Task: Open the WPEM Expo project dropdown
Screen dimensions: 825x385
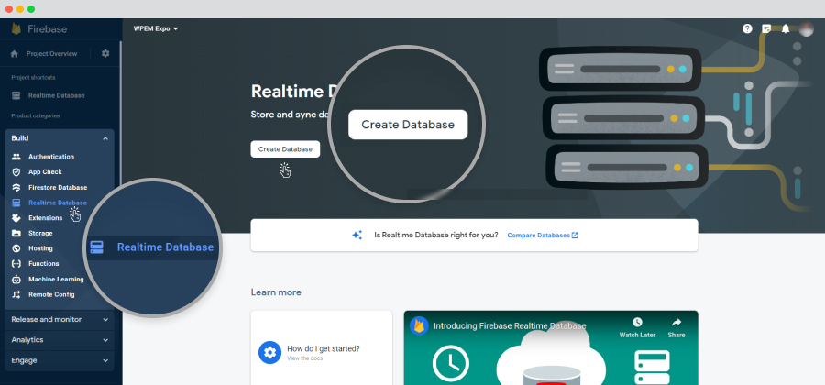Action: pyautogui.click(x=156, y=29)
